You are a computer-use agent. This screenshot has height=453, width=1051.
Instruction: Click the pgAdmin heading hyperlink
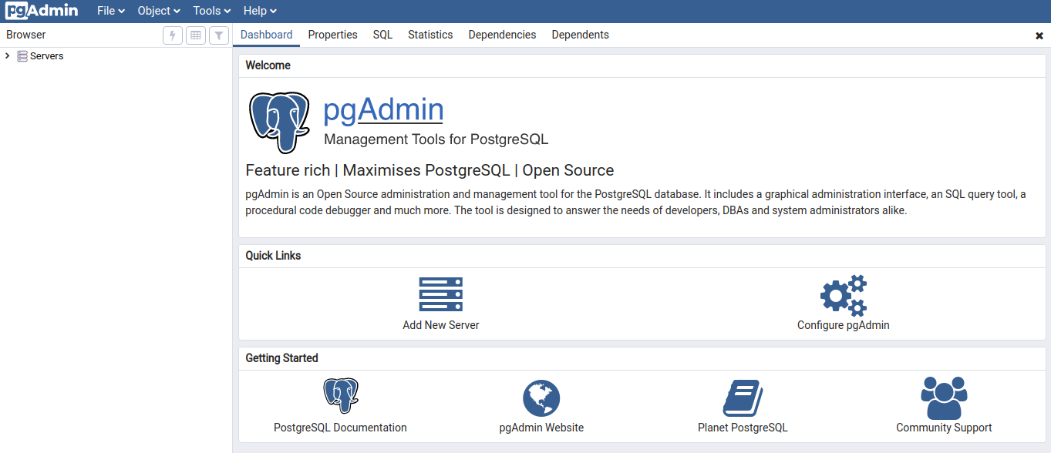click(x=383, y=109)
